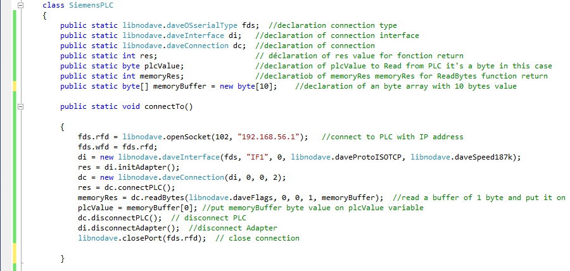Image resolution: width=570 pixels, height=271 pixels.
Task: Click readBytes in the memoryRes line
Action: pos(164,198)
